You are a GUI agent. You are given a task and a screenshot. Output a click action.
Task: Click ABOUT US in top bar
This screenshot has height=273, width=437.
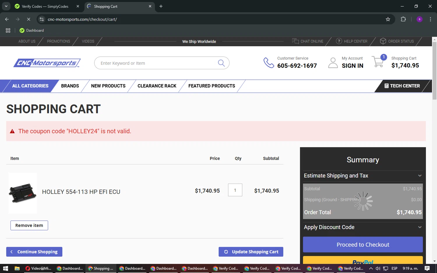click(27, 41)
